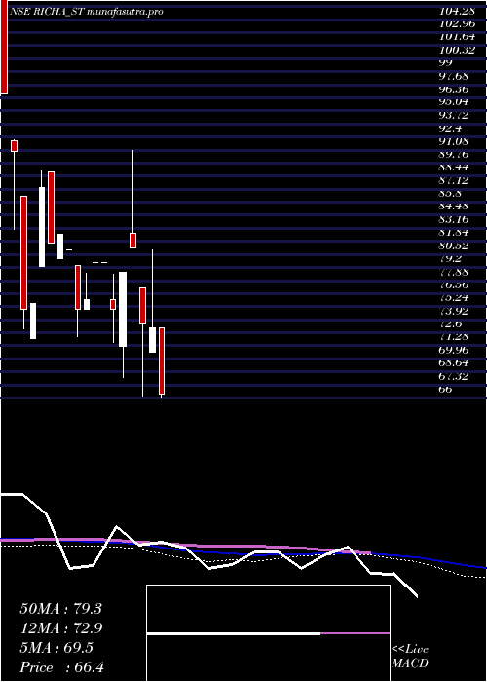Select the small red candle near 91.08
This screenshot has width=487, height=682.
[14, 146]
